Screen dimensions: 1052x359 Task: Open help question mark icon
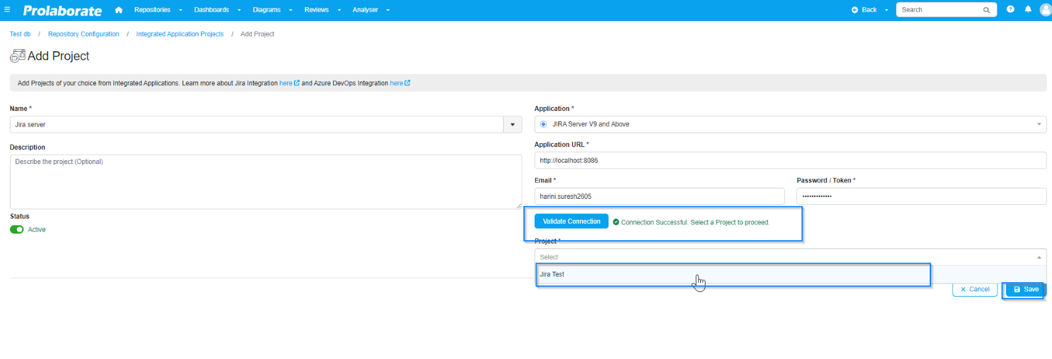pos(1010,9)
